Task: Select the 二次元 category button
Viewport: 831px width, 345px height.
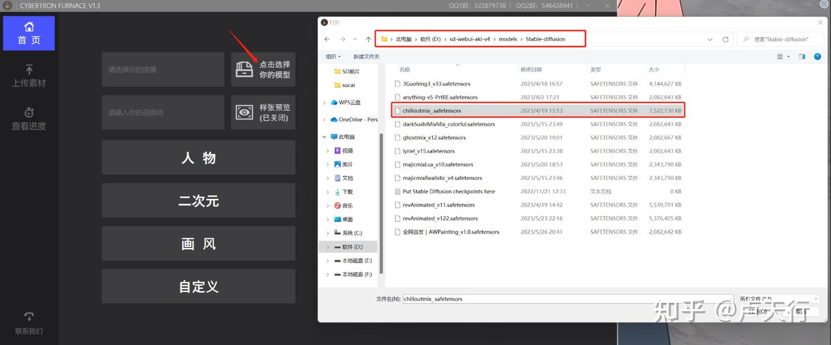Action: pos(199,201)
